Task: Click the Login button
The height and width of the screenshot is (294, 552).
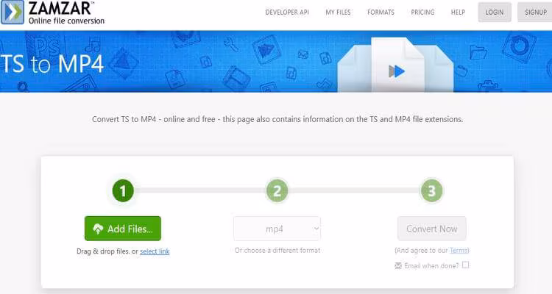Action: pyautogui.click(x=495, y=12)
